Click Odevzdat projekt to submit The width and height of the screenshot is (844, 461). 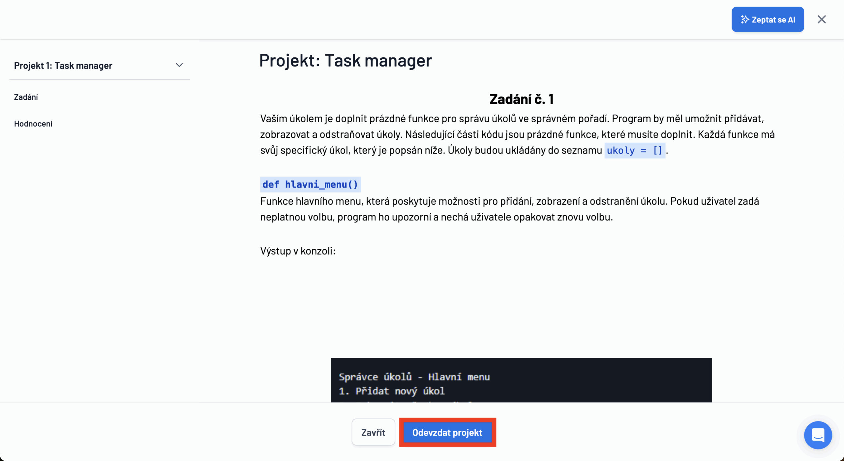pos(447,432)
